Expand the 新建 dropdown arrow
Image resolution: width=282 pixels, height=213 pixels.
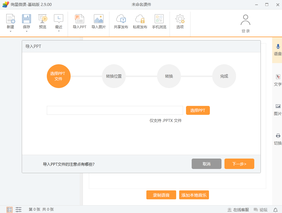(x=10, y=32)
